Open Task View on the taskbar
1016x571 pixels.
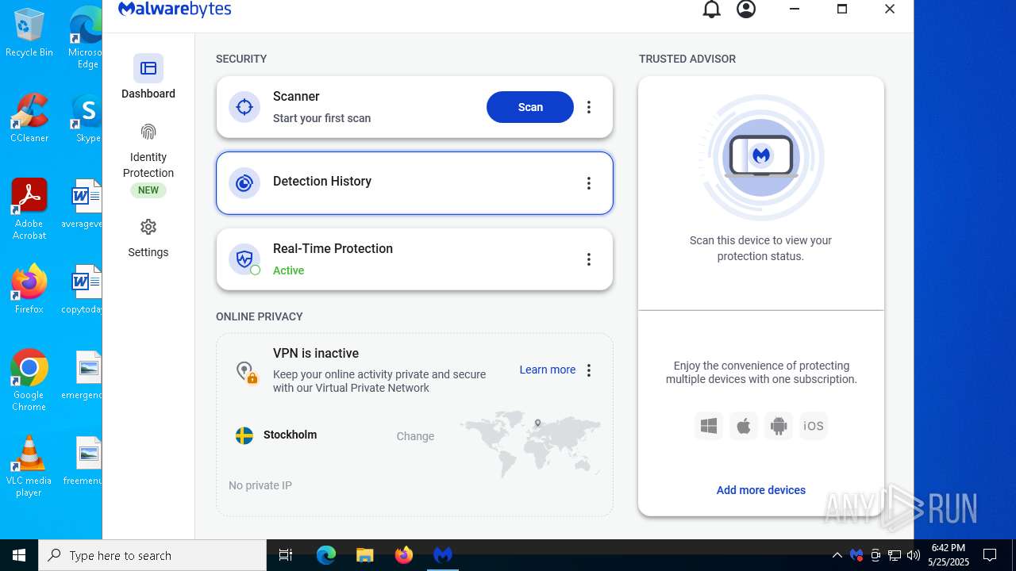click(286, 555)
